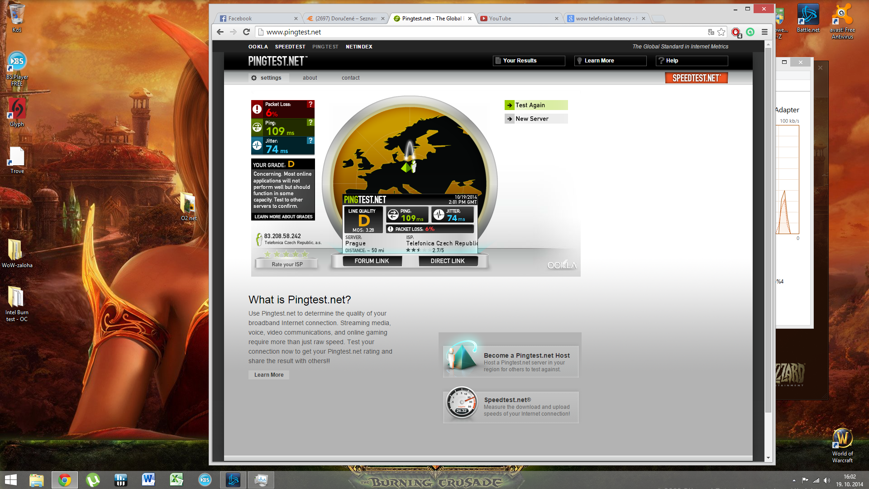
Task: Open OOKLA top navigation link
Action: 258,47
